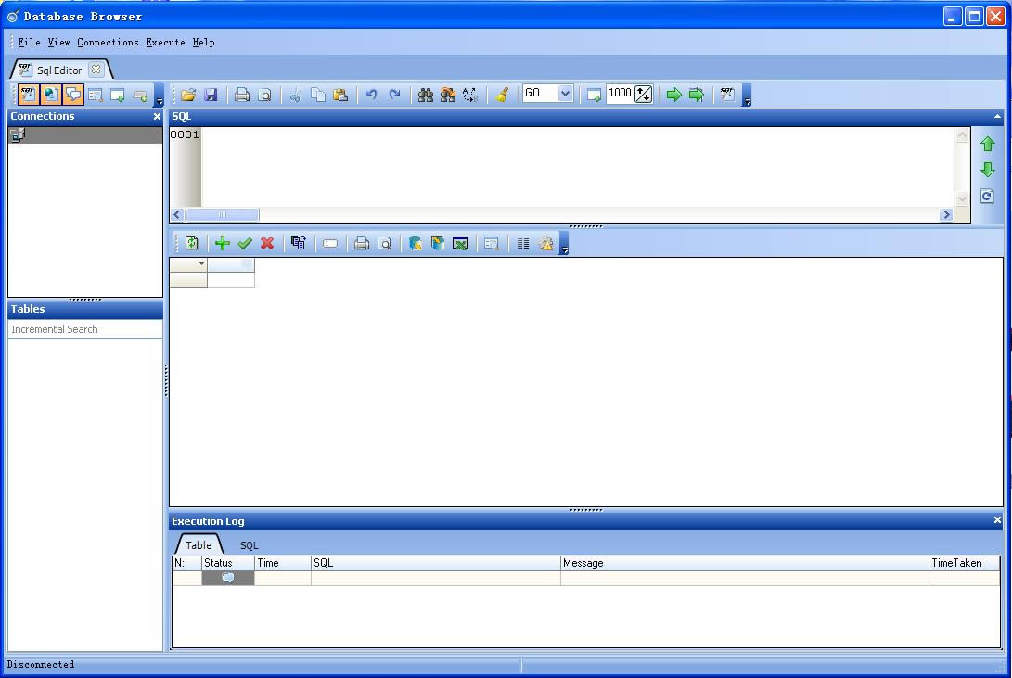The image size is (1012, 678).
Task: Redo last edit
Action: pos(394,95)
